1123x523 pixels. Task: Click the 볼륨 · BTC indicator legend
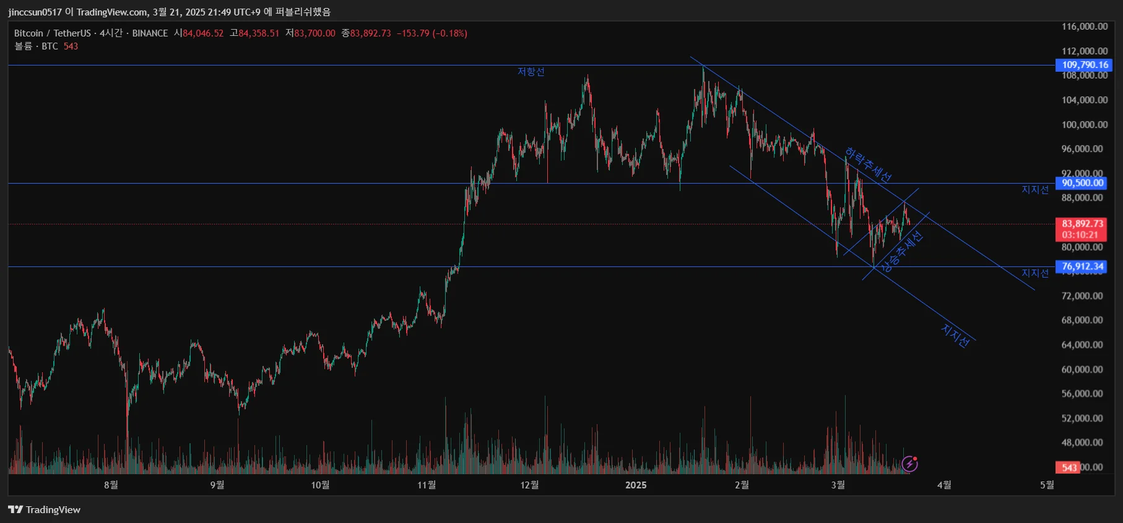click(36, 46)
